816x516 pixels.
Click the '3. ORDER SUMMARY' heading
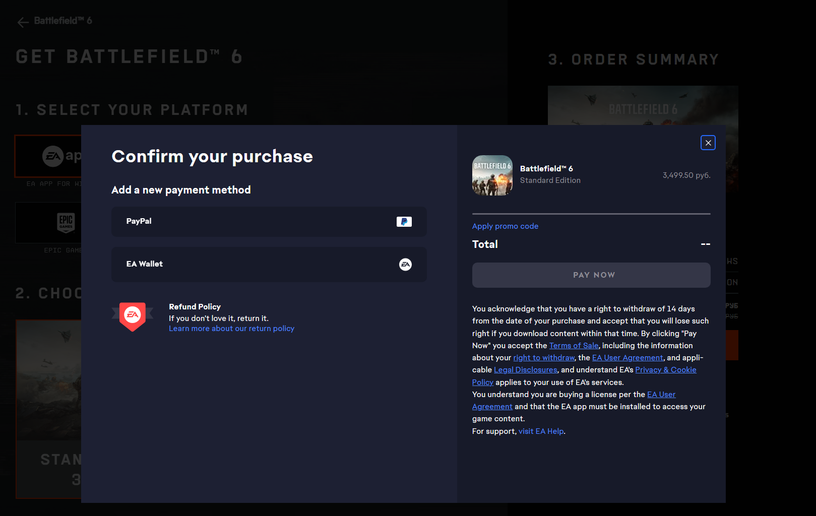click(x=634, y=59)
